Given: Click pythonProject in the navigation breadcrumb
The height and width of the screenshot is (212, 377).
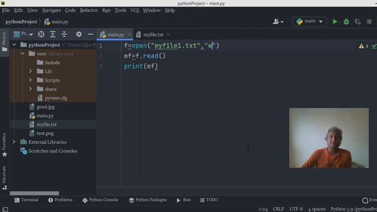Looking at the screenshot, I should [21, 22].
